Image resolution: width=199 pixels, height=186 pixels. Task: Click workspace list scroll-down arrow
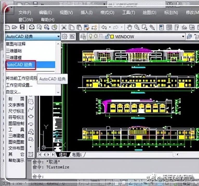pyautogui.click(x=58, y=92)
